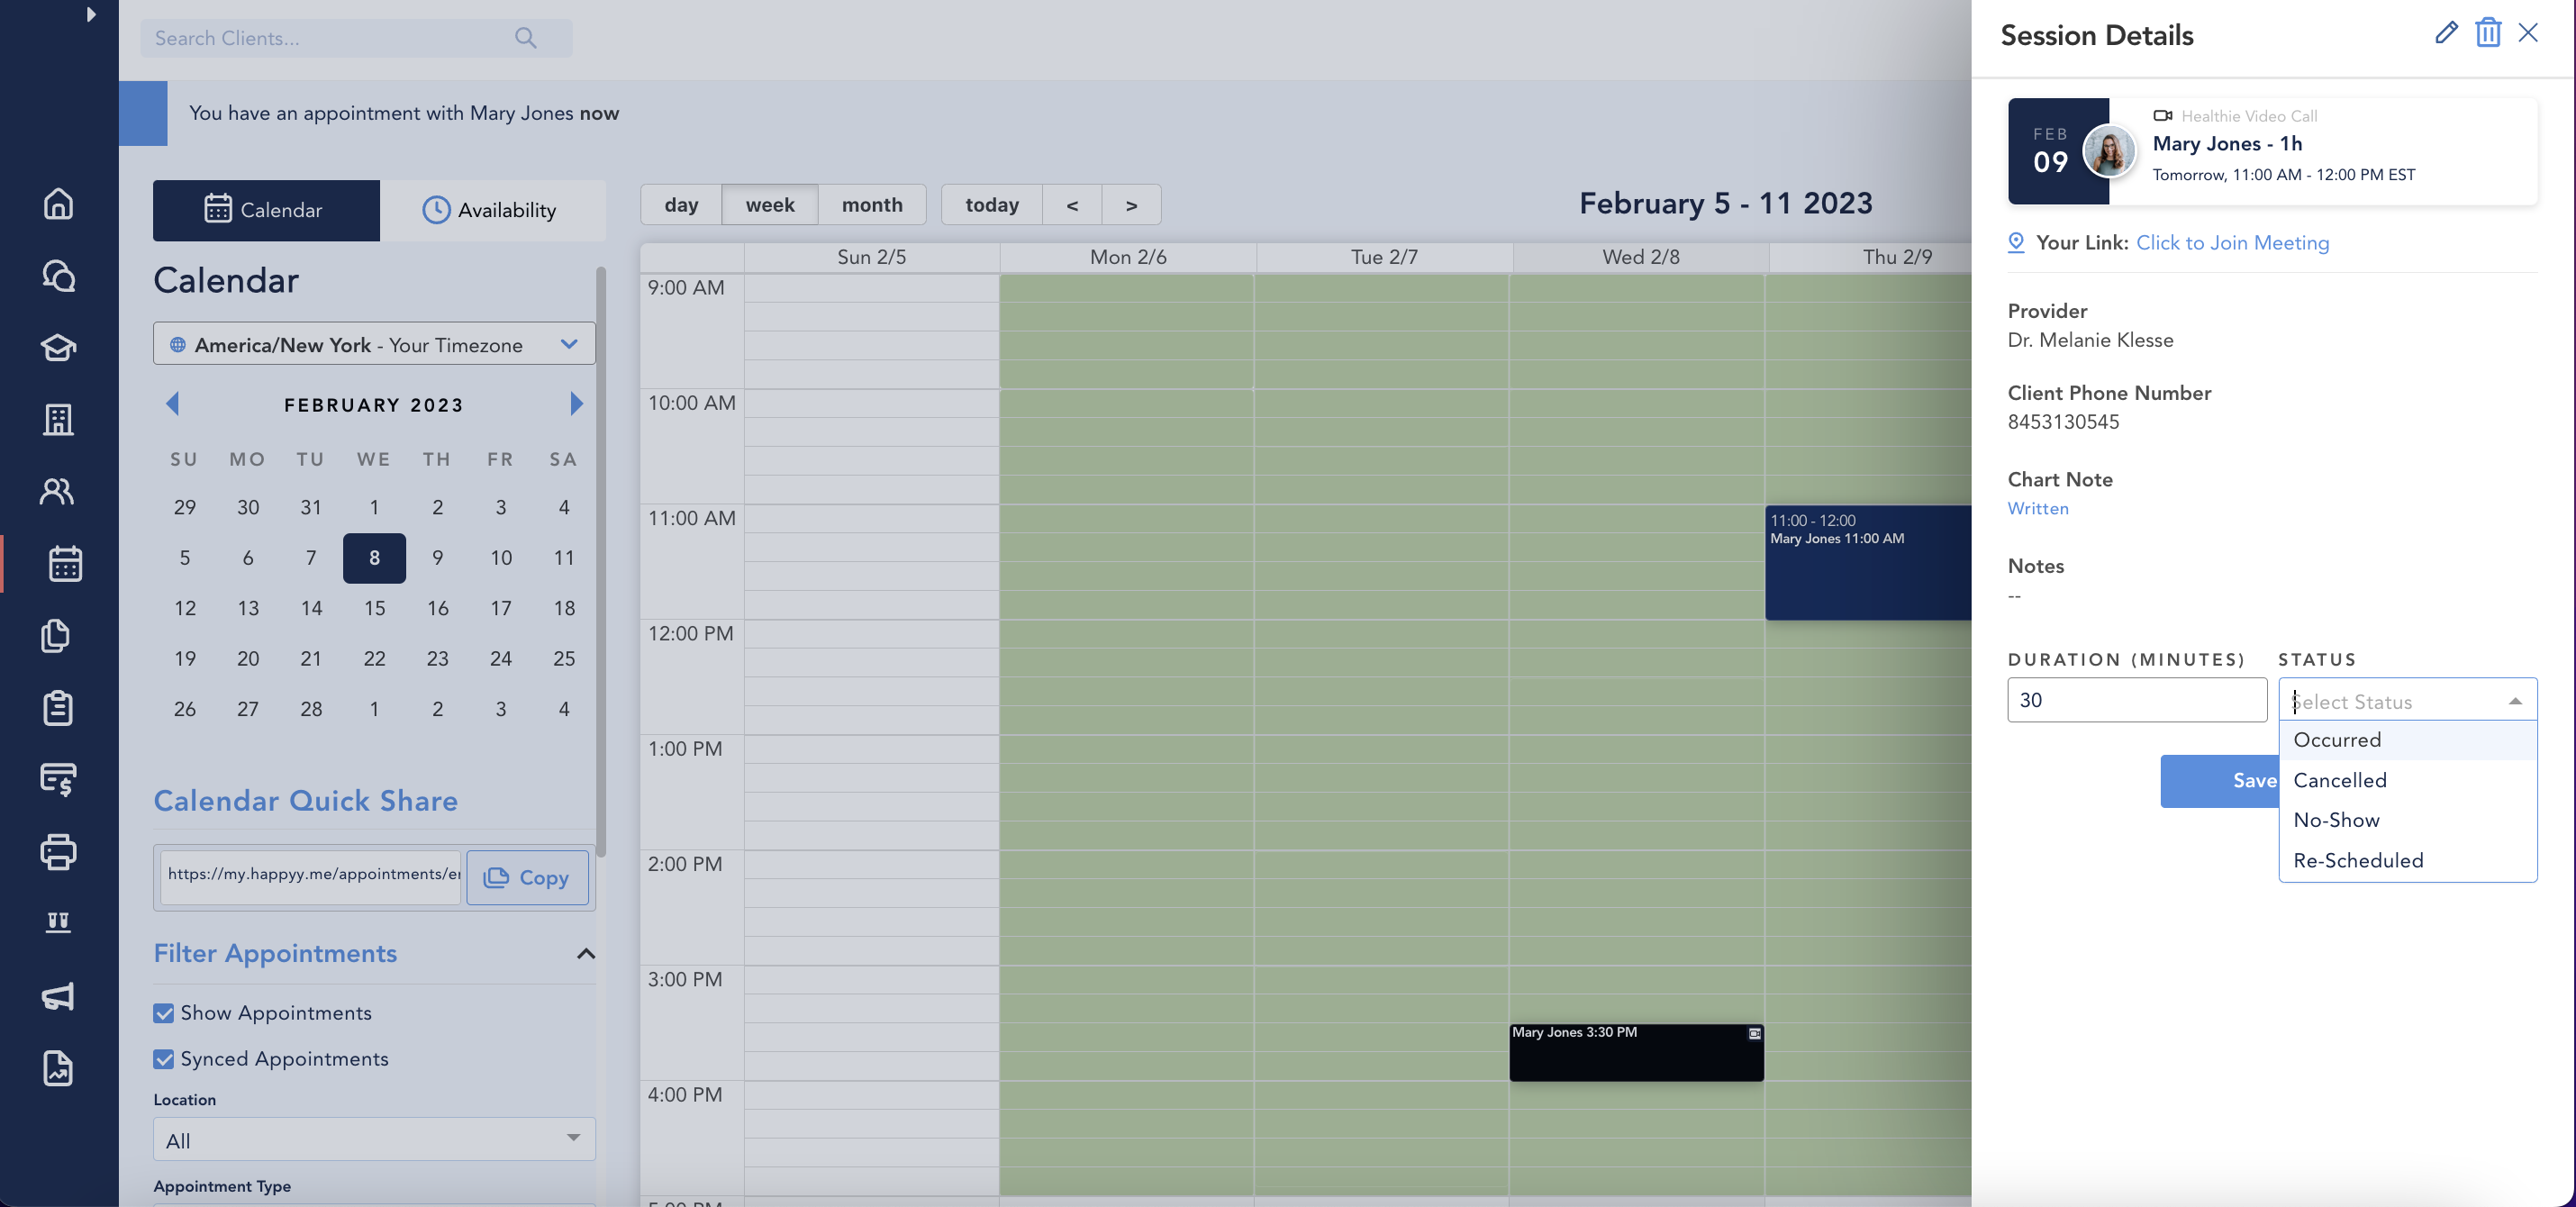Click the Copy button for Calendar Quick Share
The width and height of the screenshot is (2576, 1207).
point(527,877)
